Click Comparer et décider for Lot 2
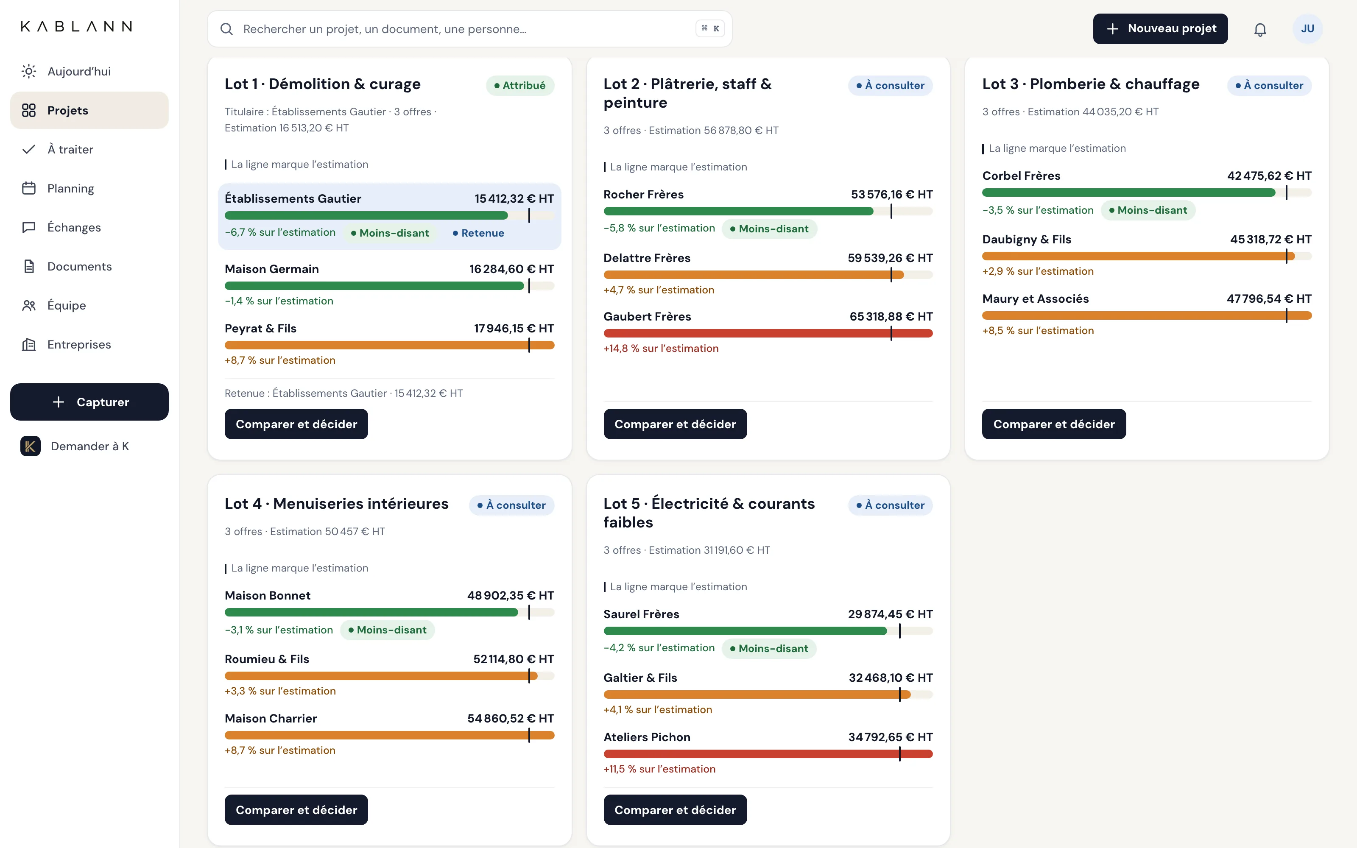The width and height of the screenshot is (1357, 848). click(x=675, y=424)
